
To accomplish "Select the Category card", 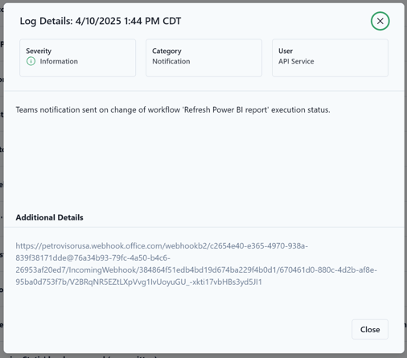I will click(203, 58).
